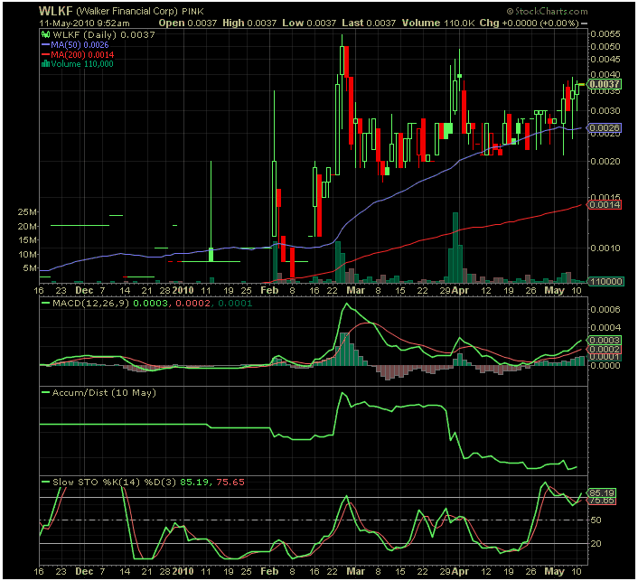The image size is (638, 581).
Task: Click the 0.0055 price axis label
Action: 605,33
